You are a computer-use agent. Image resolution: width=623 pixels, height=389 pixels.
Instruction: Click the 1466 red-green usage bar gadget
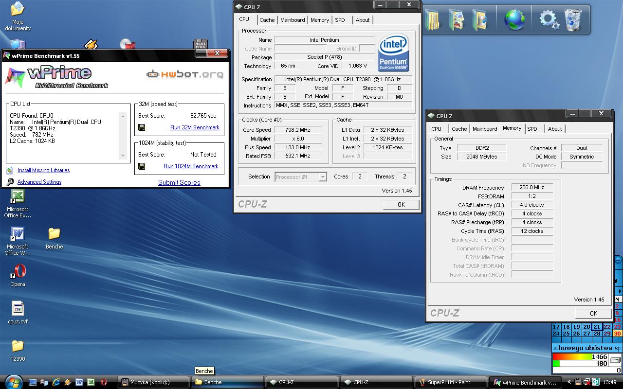coord(580,357)
